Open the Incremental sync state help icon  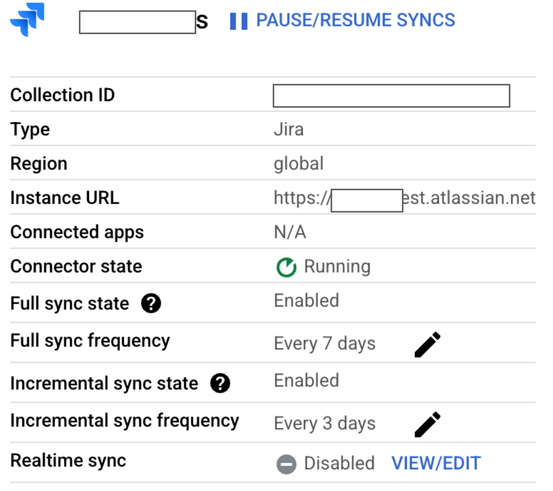pos(220,383)
